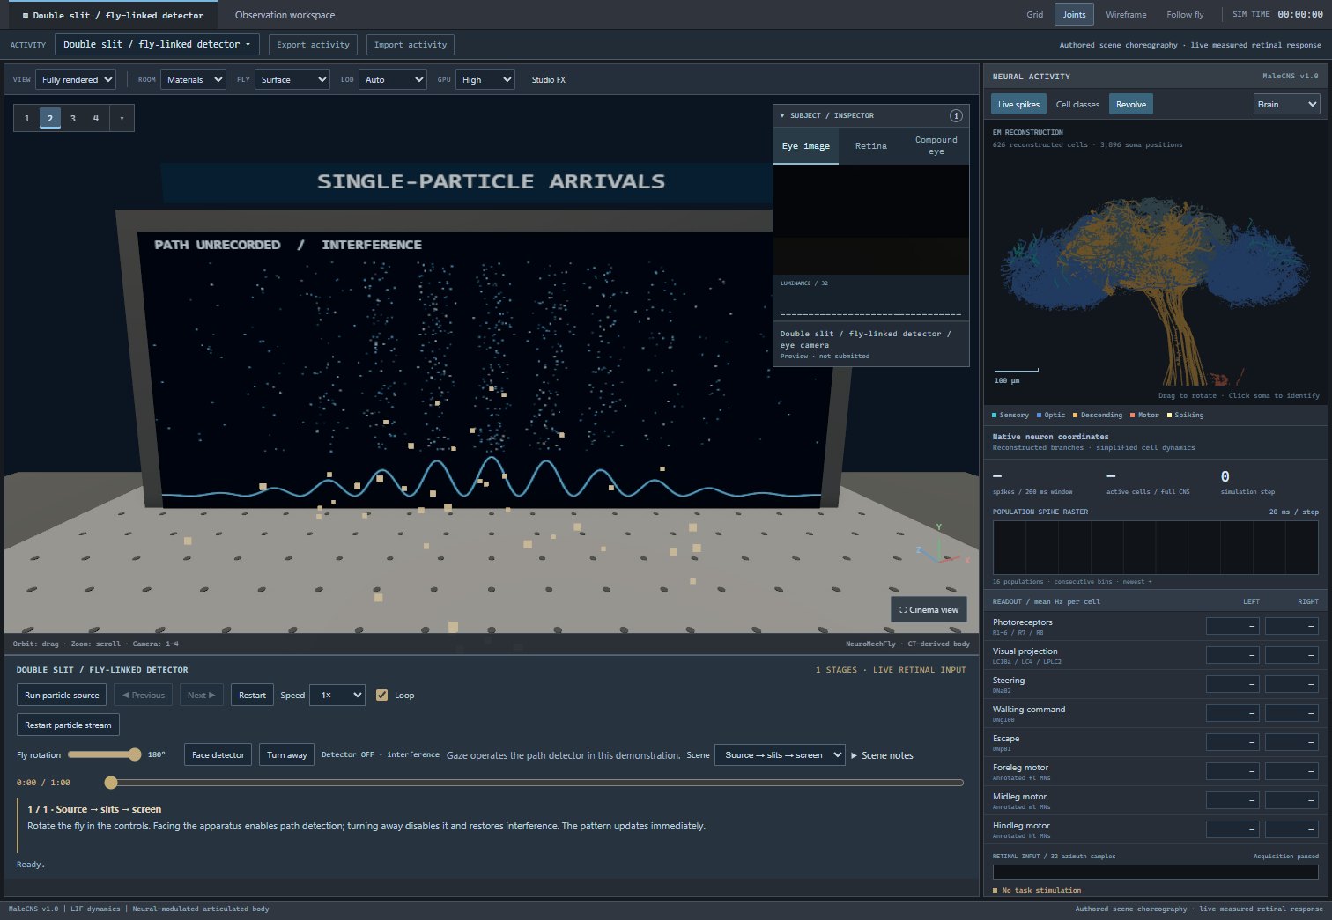
Task: Toggle Follow fly mode
Action: (1185, 14)
